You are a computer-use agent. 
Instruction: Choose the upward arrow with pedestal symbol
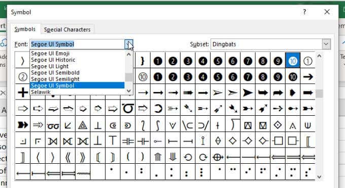[158, 157]
